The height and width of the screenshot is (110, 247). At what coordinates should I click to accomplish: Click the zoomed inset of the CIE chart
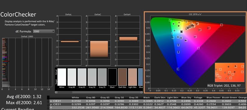click(230, 72)
